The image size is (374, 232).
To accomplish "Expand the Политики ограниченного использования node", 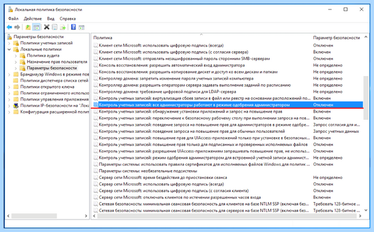I will click(x=9, y=93).
